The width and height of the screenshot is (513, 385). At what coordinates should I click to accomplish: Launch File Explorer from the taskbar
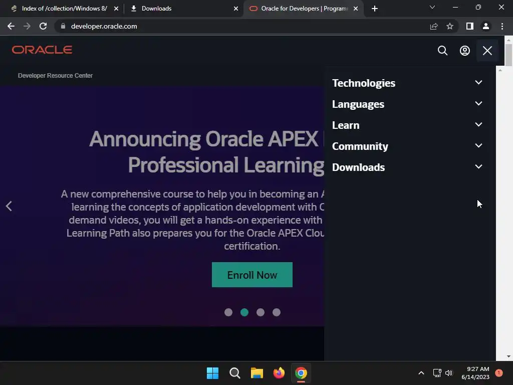coord(257,373)
